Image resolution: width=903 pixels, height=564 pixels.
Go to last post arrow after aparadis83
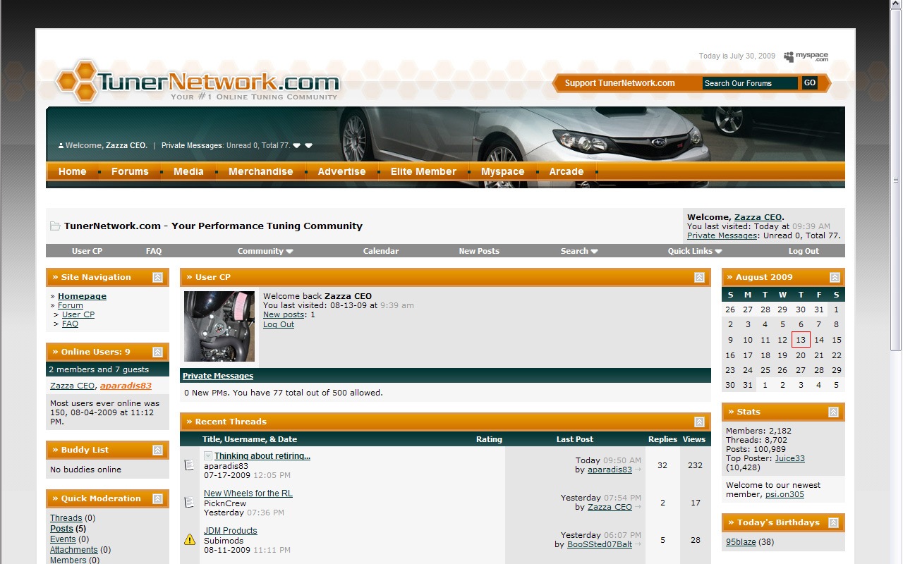click(638, 470)
